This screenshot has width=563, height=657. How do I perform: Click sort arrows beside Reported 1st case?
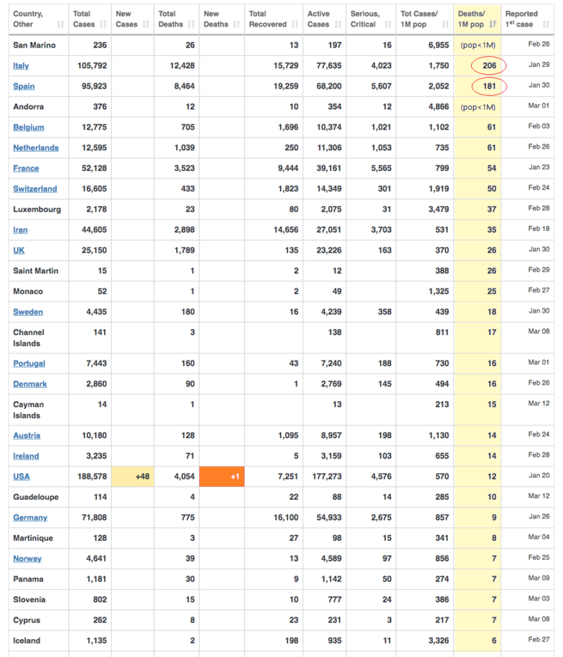[x=546, y=24]
